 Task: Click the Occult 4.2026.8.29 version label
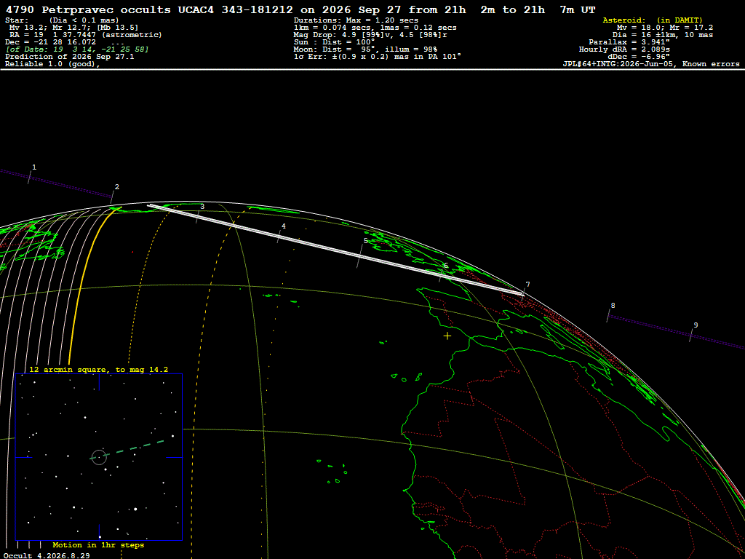click(47, 555)
